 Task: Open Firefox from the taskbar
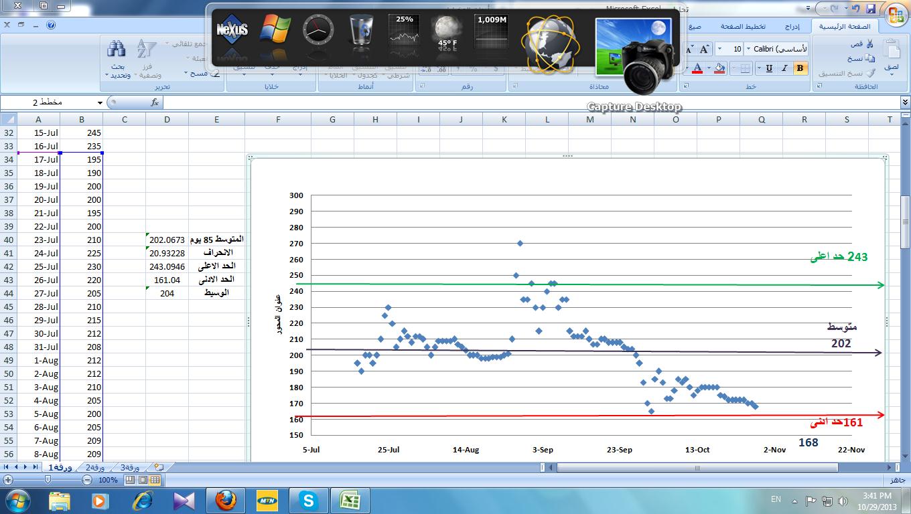[x=226, y=500]
